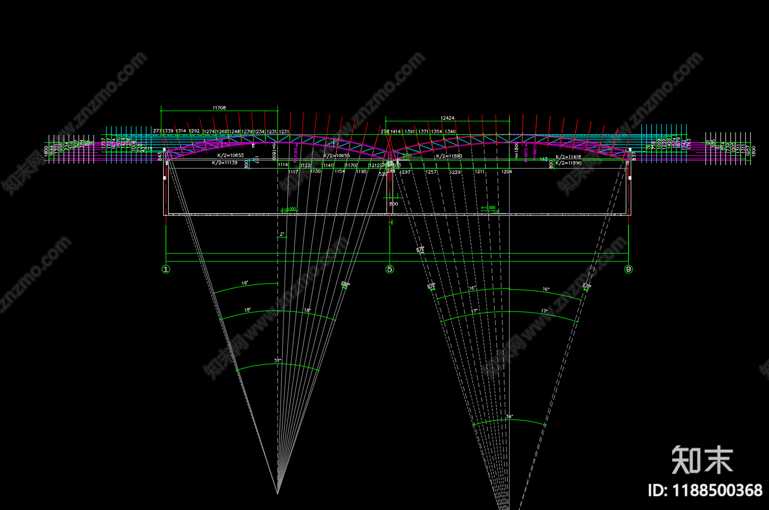Click the K/2=11139 span label
769x510 pixels.
tap(224, 163)
